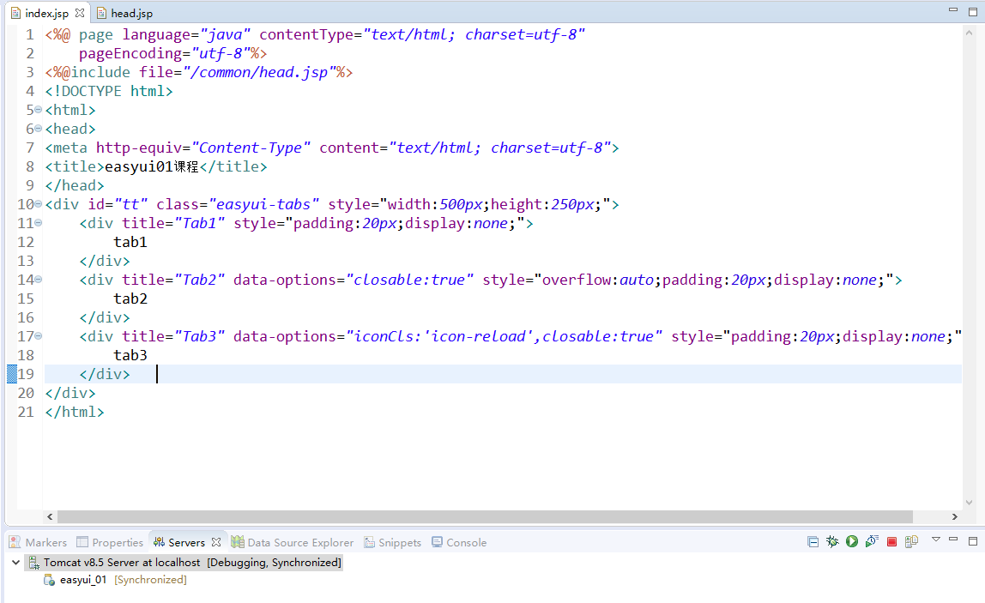Open the Properties tab

click(110, 542)
